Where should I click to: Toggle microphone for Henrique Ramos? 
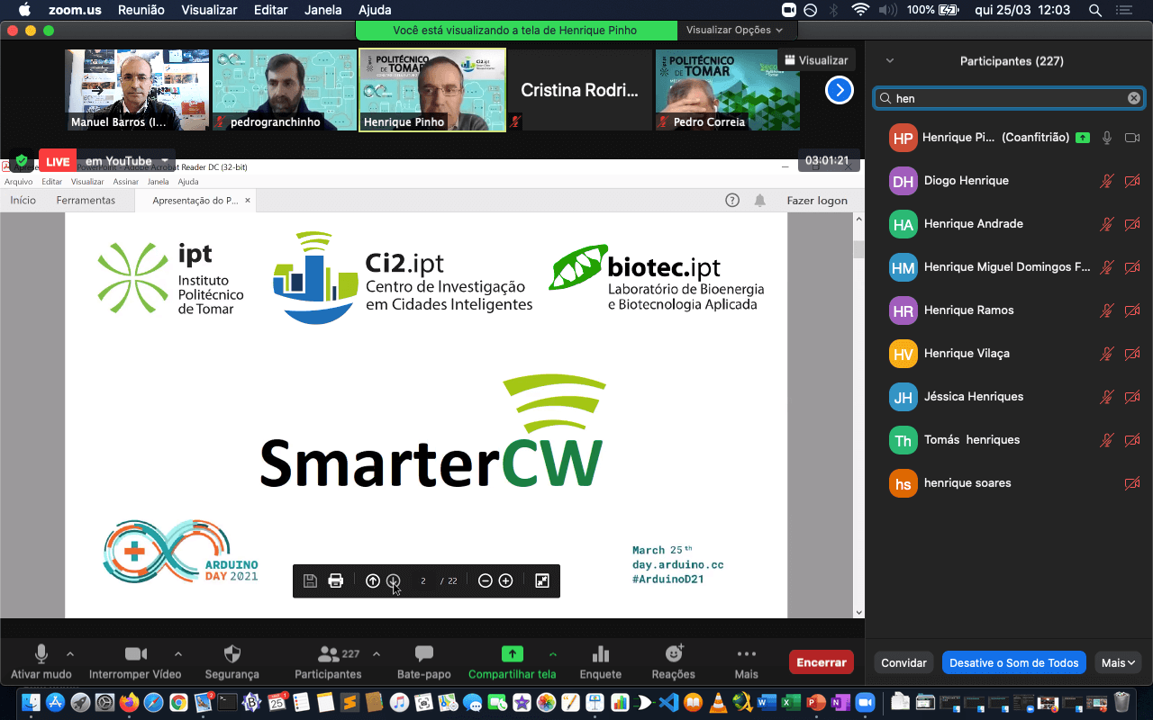1107,310
